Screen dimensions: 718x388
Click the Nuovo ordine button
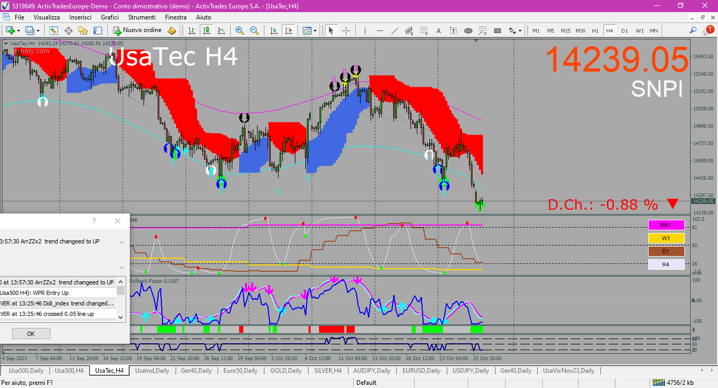pos(137,30)
